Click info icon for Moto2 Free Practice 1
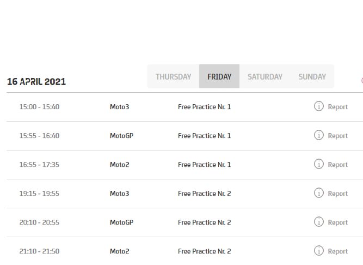Screen dimensions: 363x265 coord(319,164)
